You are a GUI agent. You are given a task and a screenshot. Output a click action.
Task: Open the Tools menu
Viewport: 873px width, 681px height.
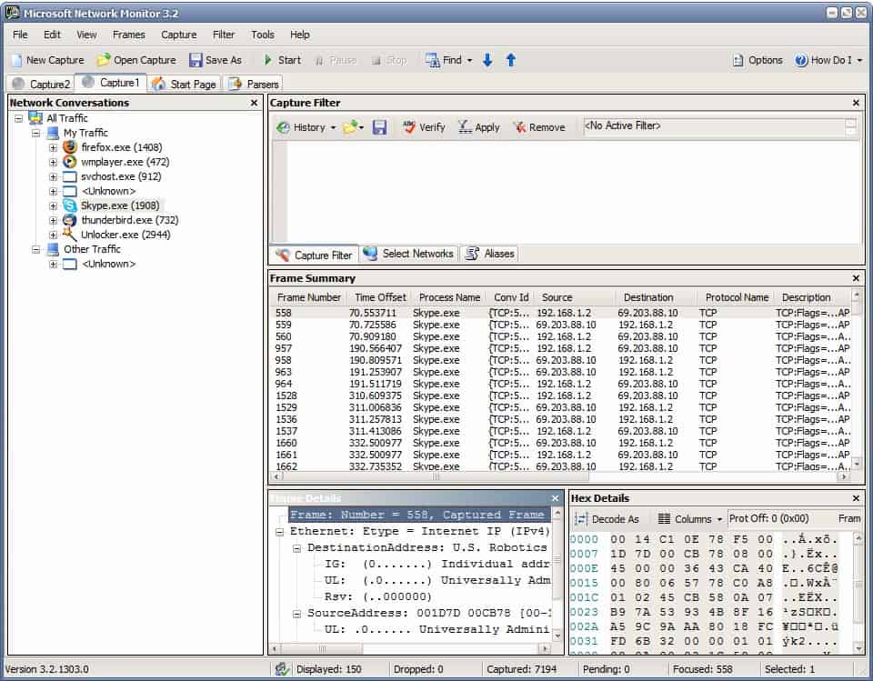point(262,35)
